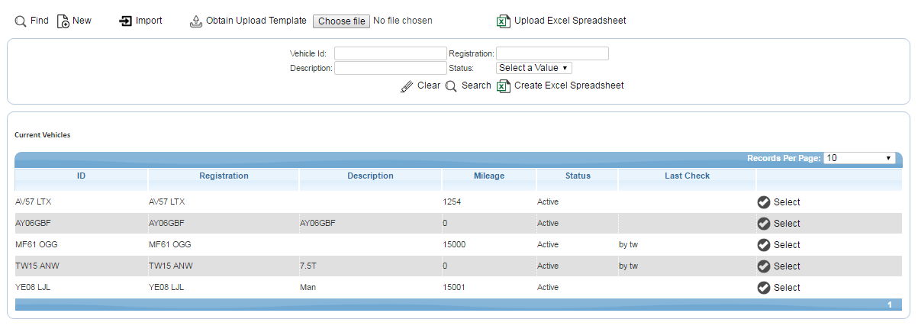Click mileage value '15000'
The width and height of the screenshot is (918, 329).
454,245
